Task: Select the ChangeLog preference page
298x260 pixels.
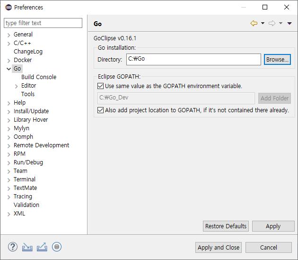Action: point(28,52)
